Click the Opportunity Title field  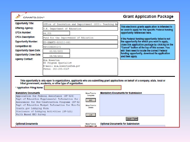click(x=80, y=24)
